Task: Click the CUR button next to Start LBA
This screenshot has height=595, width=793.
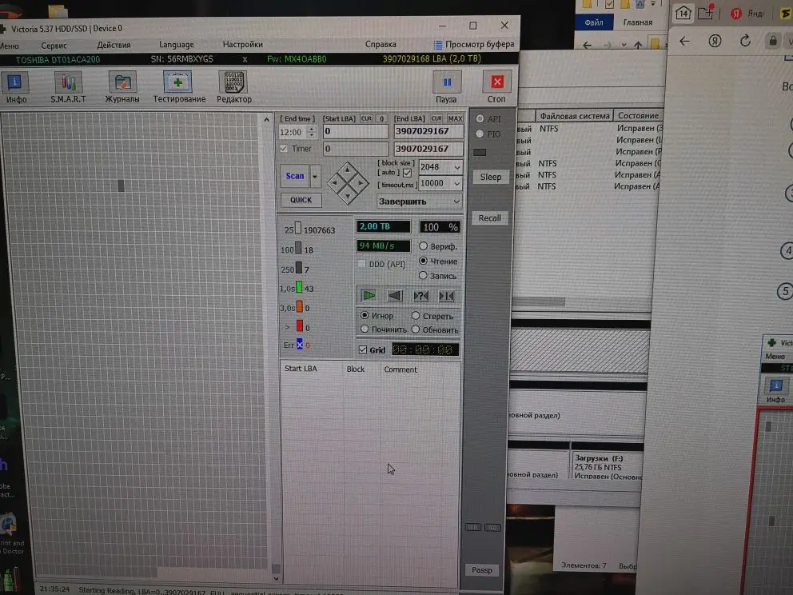Action: click(x=367, y=118)
